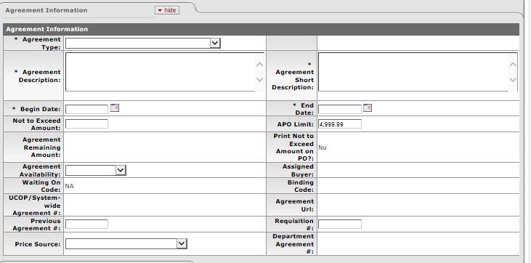Click the UCOP/System-wide Agreement # label

[x=35, y=205]
